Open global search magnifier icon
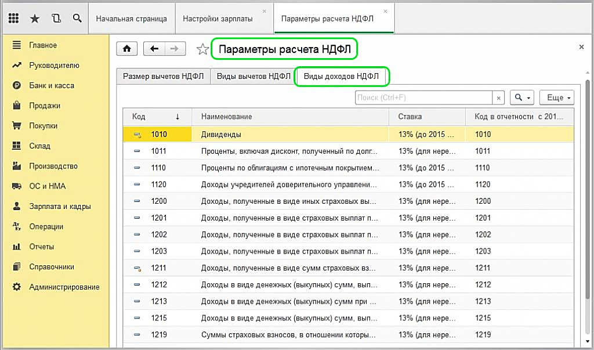Image resolution: width=594 pixels, height=350 pixels. [77, 18]
